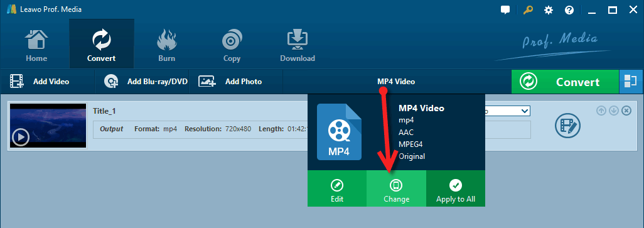Open help via the question mark icon
Image resolution: width=644 pixels, height=228 pixels.
coord(569,10)
